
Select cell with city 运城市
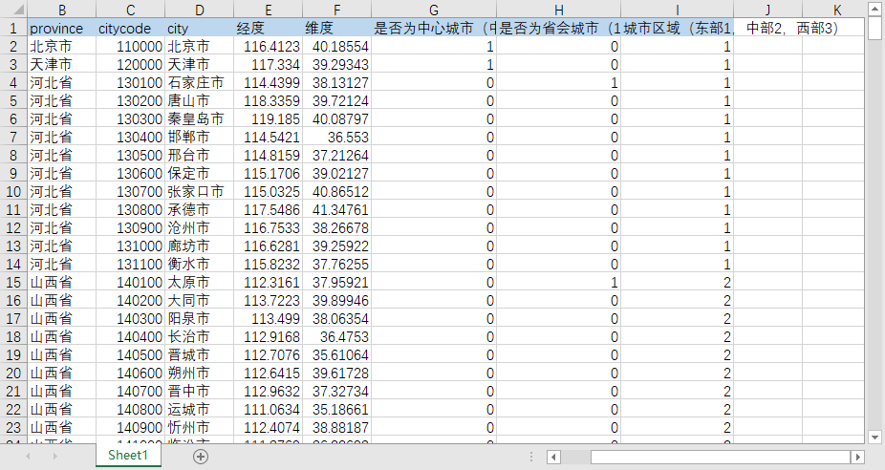[199, 409]
